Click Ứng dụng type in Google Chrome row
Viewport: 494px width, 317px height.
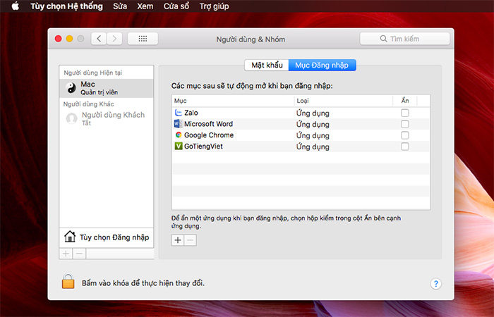[313, 135]
